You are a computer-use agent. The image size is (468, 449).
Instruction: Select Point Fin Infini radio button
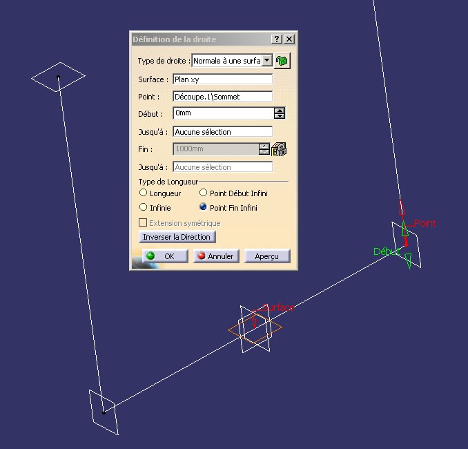[x=203, y=207]
